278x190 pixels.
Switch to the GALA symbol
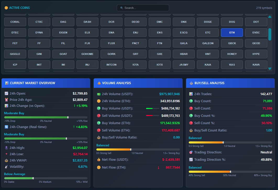(x=184, y=43)
